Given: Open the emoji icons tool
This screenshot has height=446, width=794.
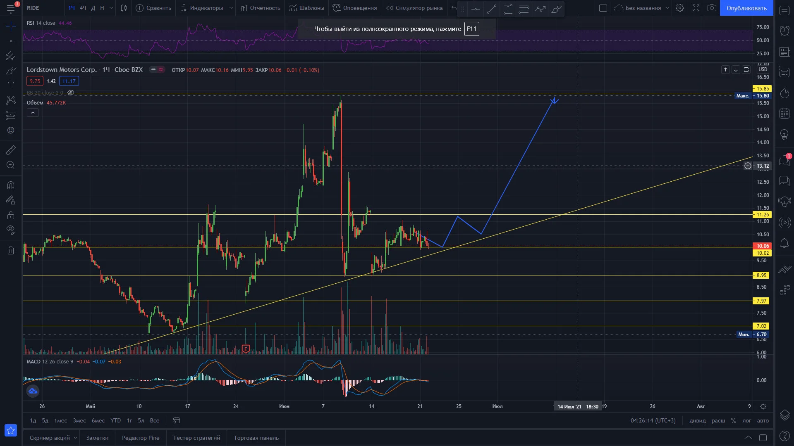Looking at the screenshot, I should [x=11, y=130].
